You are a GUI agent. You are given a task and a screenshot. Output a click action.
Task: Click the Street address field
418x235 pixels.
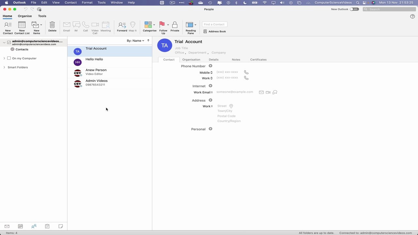click(222, 106)
